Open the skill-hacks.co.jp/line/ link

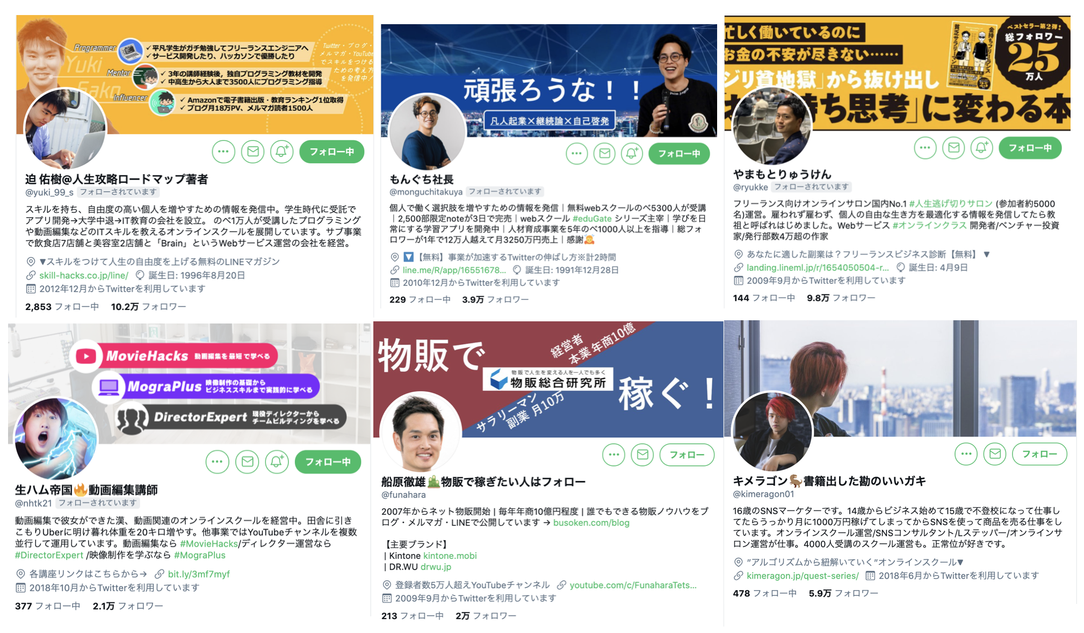click(x=84, y=275)
